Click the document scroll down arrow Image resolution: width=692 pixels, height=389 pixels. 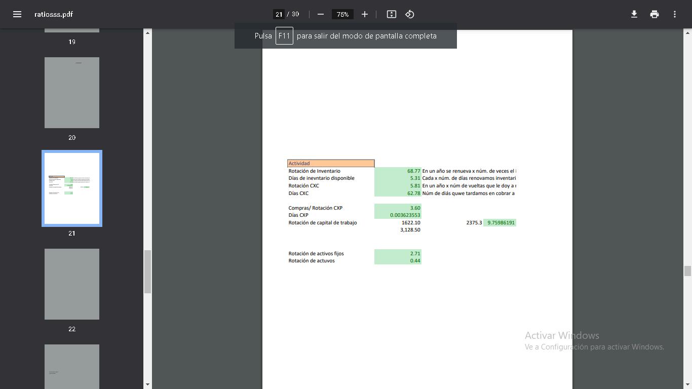688,384
